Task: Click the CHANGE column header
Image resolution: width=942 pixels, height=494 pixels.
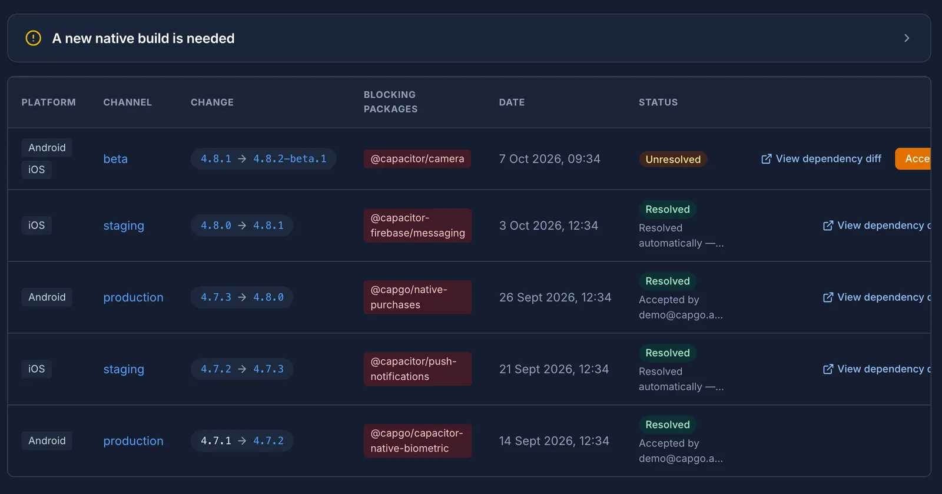Action: 212,102
